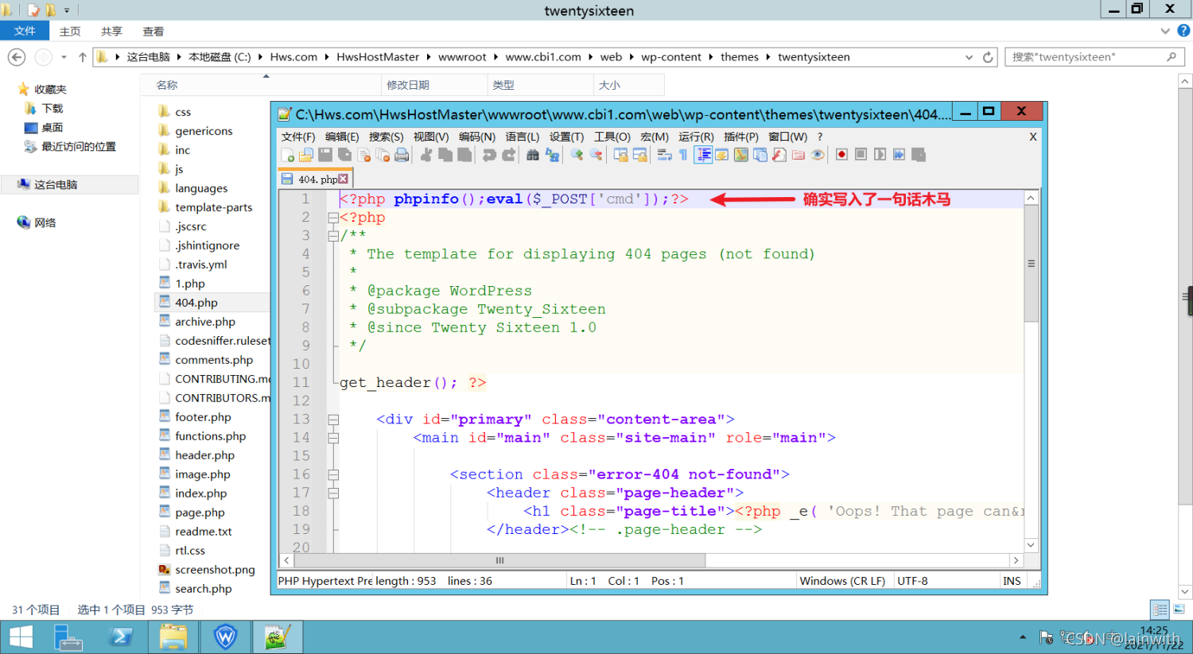This screenshot has height=654, width=1193.
Task: Cut selection using scissors icon
Action: coord(427,155)
